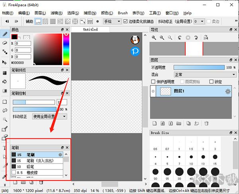Rotate canvas left in navigator
The height and width of the screenshot is (194, 239).
click(180, 38)
